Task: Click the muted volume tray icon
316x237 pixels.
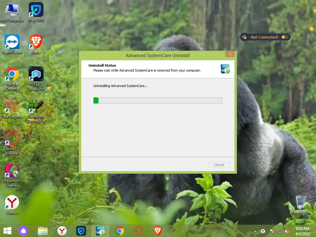Action: pyautogui.click(x=287, y=231)
